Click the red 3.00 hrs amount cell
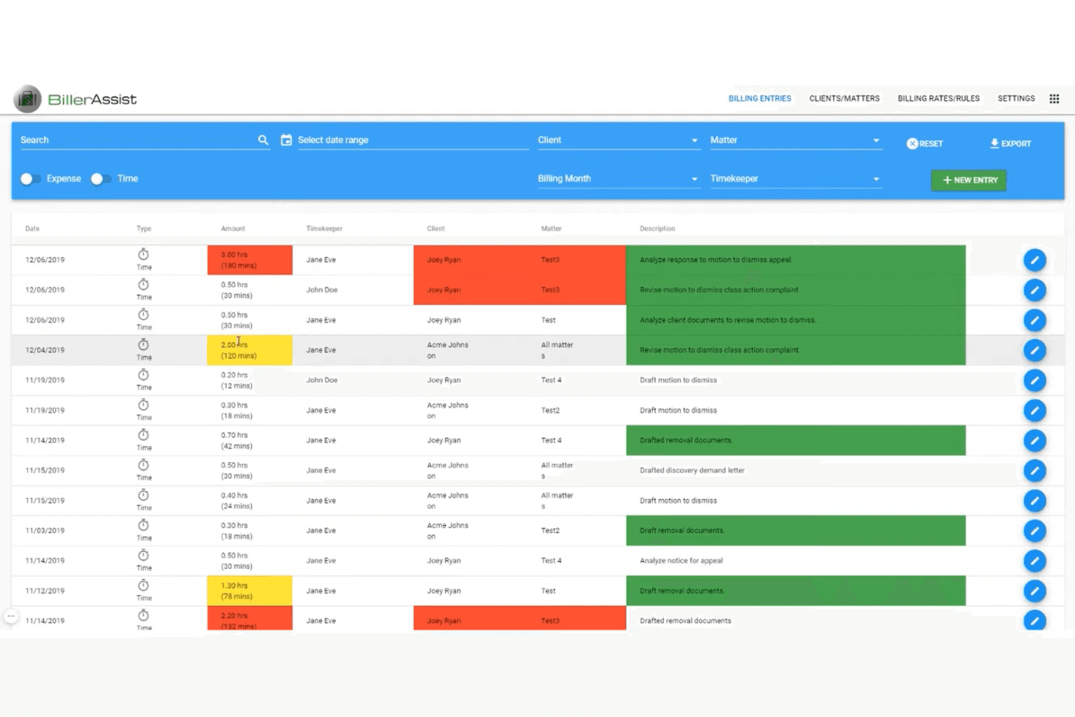The width and height of the screenshot is (1075, 717). 250,260
